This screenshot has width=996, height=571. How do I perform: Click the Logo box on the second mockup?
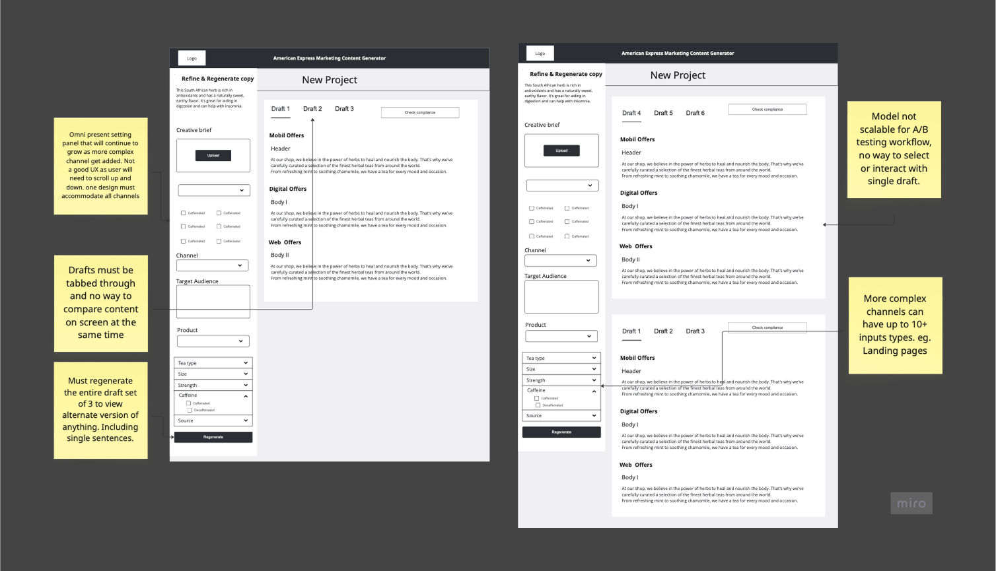(x=540, y=53)
